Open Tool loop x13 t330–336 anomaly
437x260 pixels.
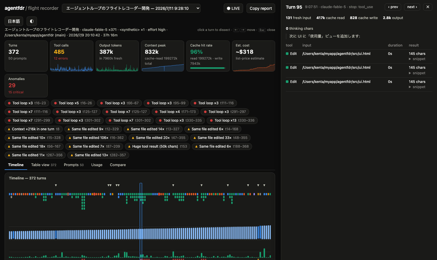click(x=232, y=120)
